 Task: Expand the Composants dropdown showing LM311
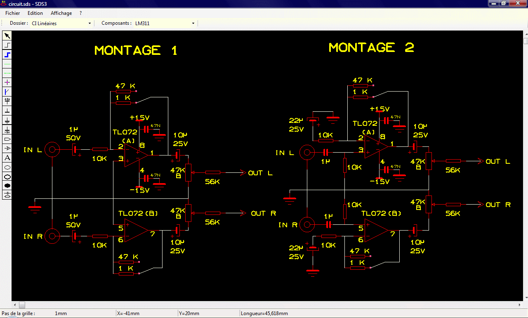(x=165, y=24)
